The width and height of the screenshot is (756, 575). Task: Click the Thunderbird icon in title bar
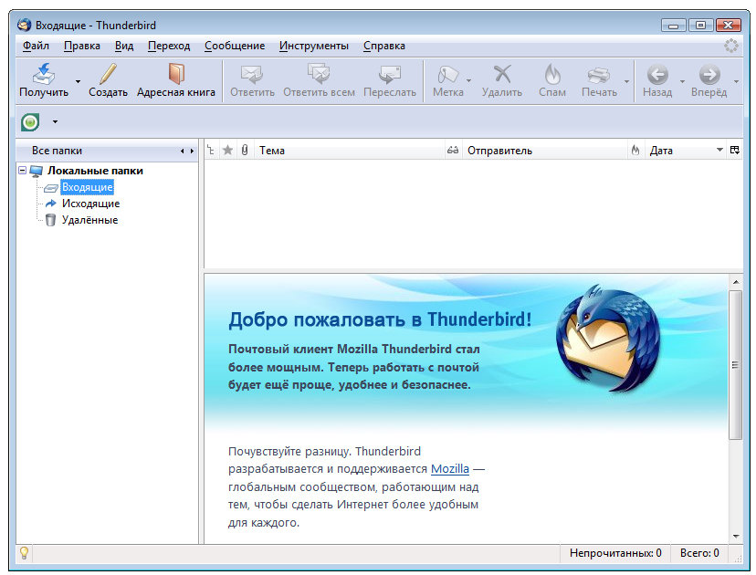tap(24, 25)
